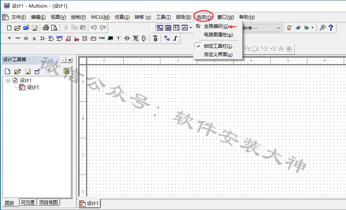The width and height of the screenshot is (346, 210).
Task: Collapse the 设计1 tree node
Action: 8,81
